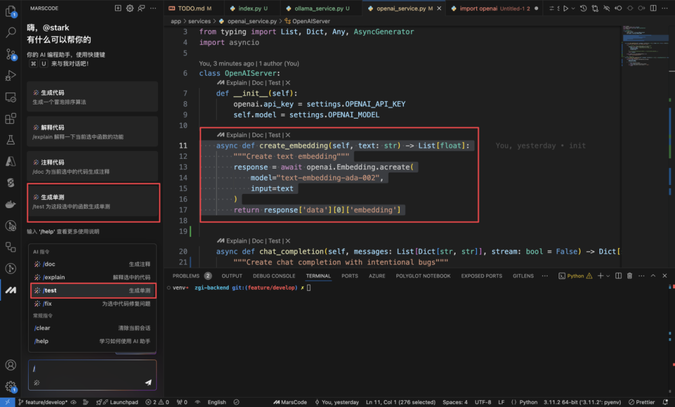Open the OpenAIServer breadcrumb dropdown
This screenshot has height=407, width=675.
(x=307, y=21)
